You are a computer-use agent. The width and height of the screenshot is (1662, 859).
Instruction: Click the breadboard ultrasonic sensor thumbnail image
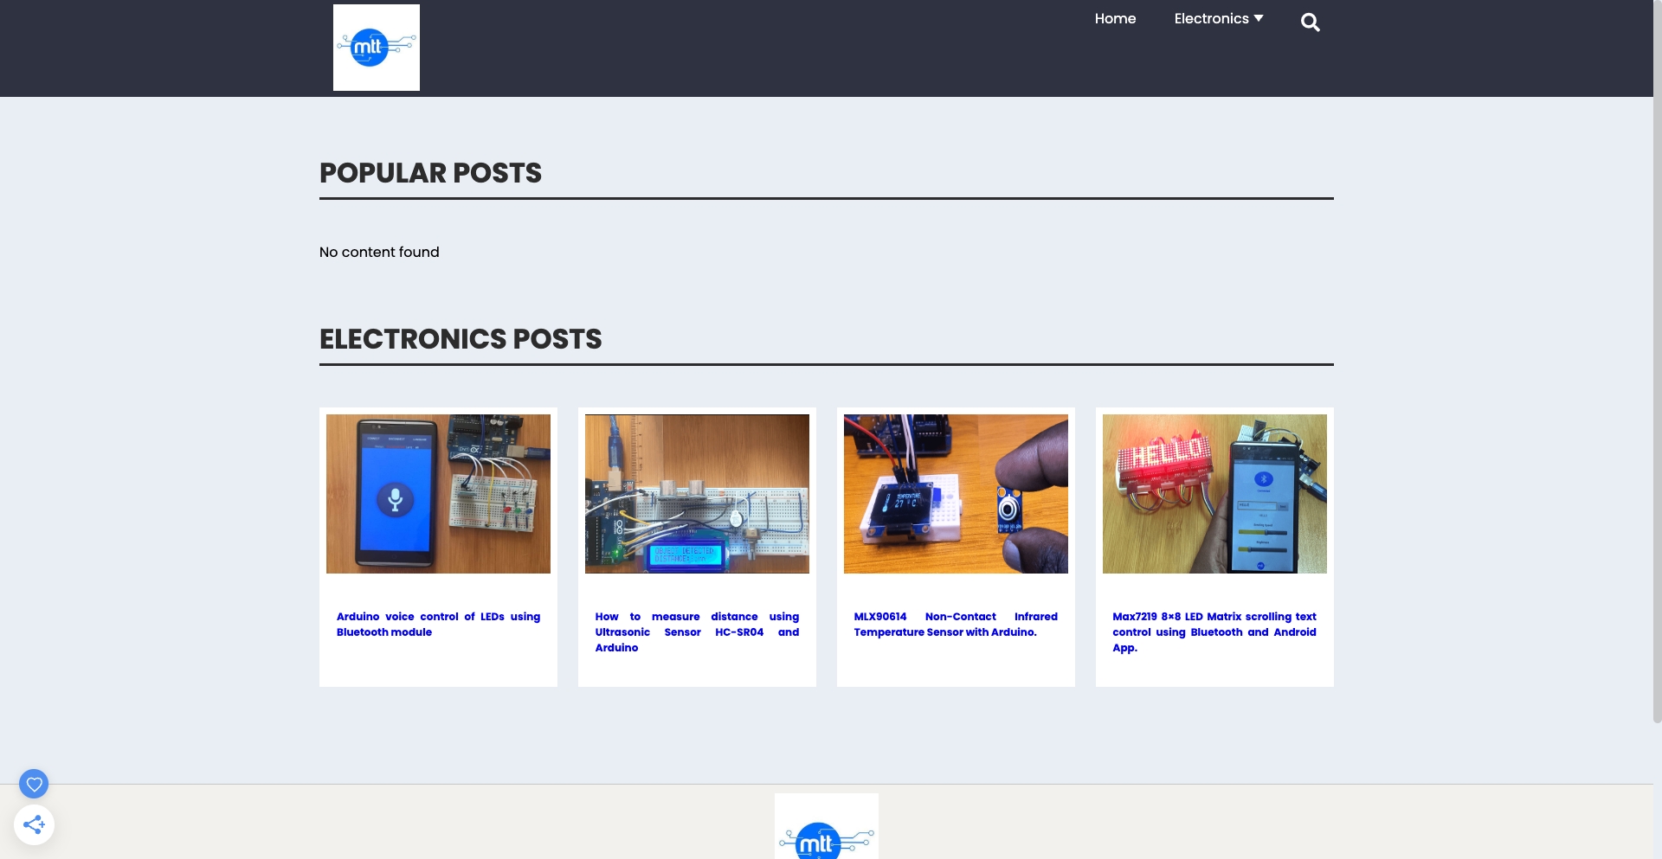pos(697,493)
